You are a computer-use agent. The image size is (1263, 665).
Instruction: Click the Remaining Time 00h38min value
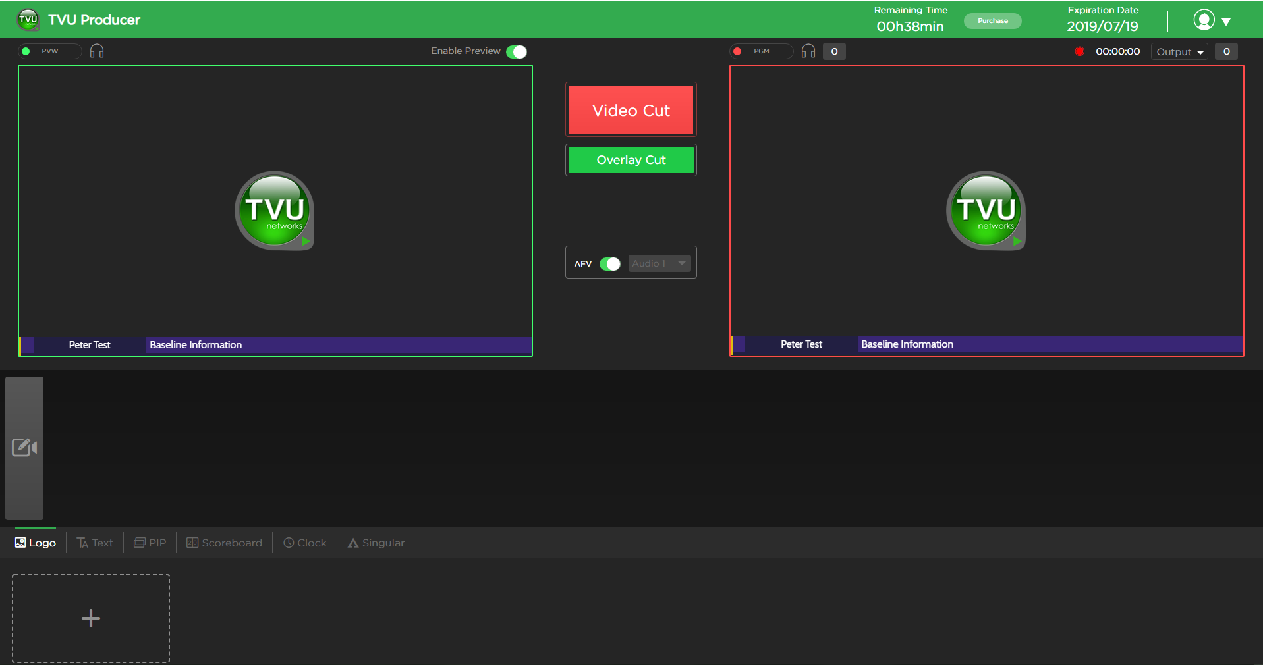[910, 26]
